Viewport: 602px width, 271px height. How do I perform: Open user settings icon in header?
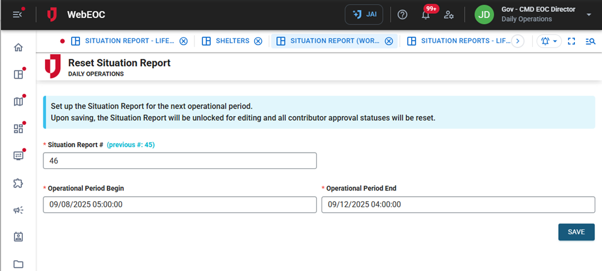pyautogui.click(x=448, y=14)
